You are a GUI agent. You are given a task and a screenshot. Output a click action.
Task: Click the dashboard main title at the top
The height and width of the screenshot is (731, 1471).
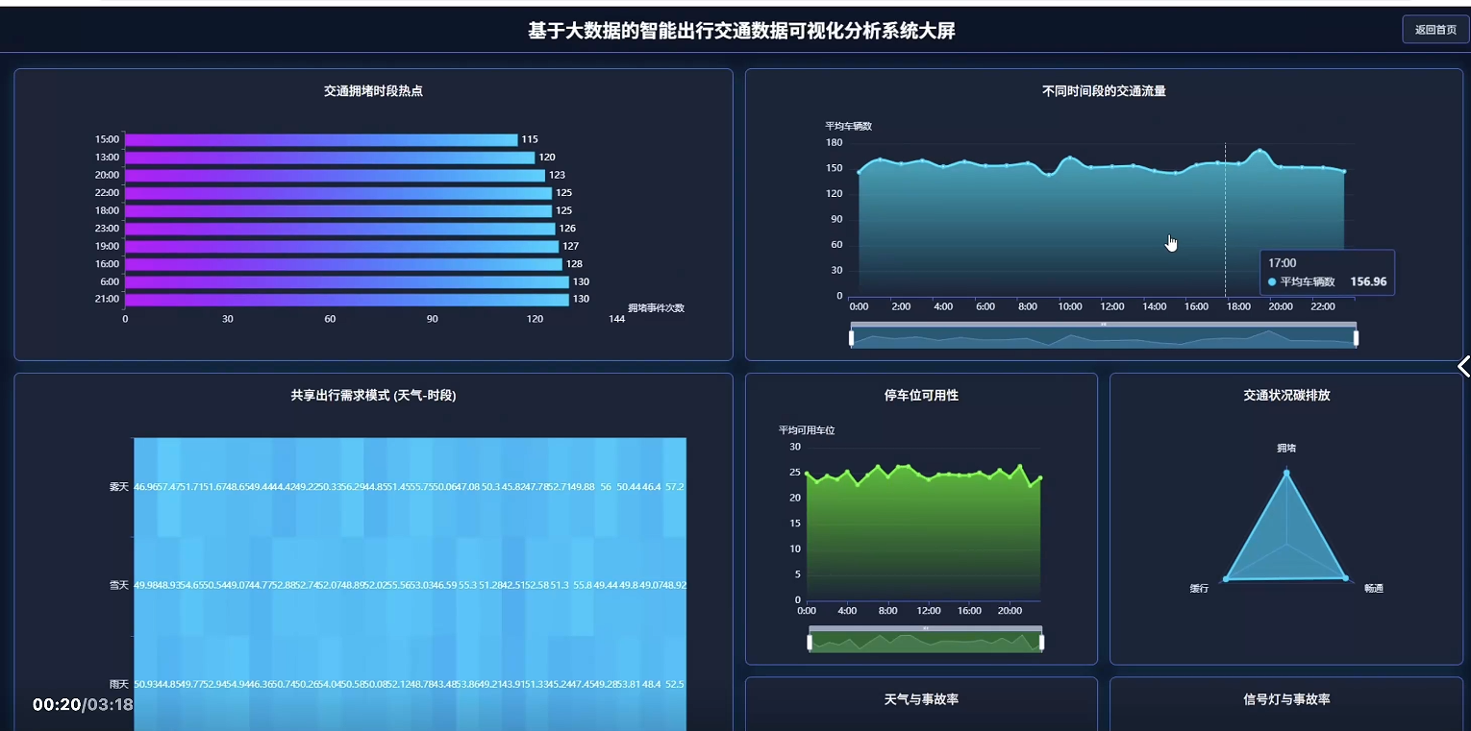[x=741, y=31]
